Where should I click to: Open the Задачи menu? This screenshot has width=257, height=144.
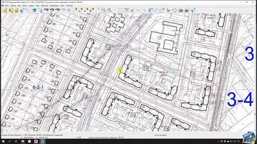(31, 6)
